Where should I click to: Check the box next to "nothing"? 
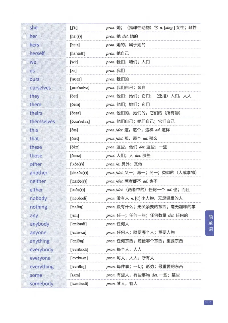(25, 207)
